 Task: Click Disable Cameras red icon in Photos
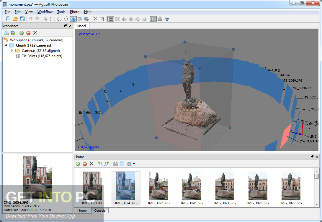pos(85,164)
